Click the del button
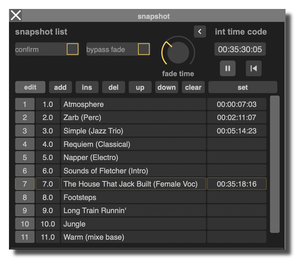Viewport: 295px width, 259px height. [x=114, y=87]
